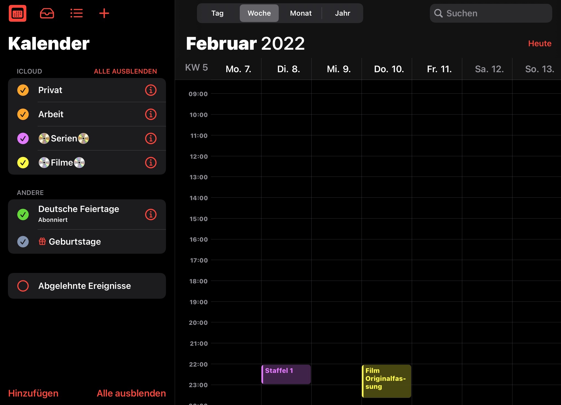
Task: Open info for Privat calendar
Action: [151, 90]
